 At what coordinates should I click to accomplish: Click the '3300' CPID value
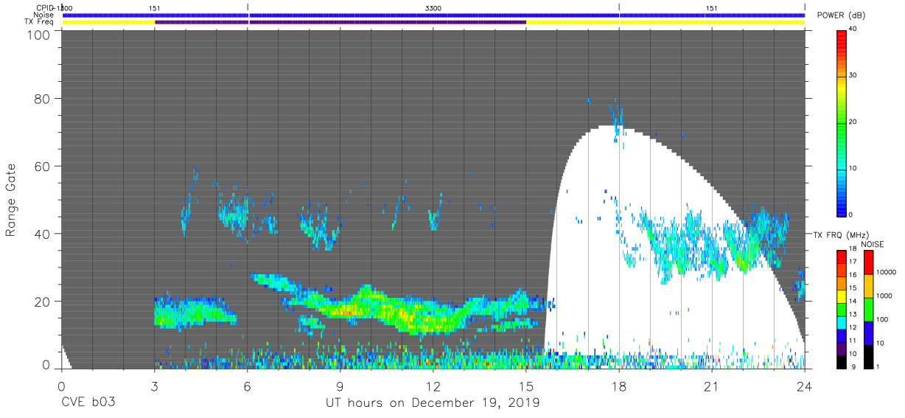click(433, 8)
